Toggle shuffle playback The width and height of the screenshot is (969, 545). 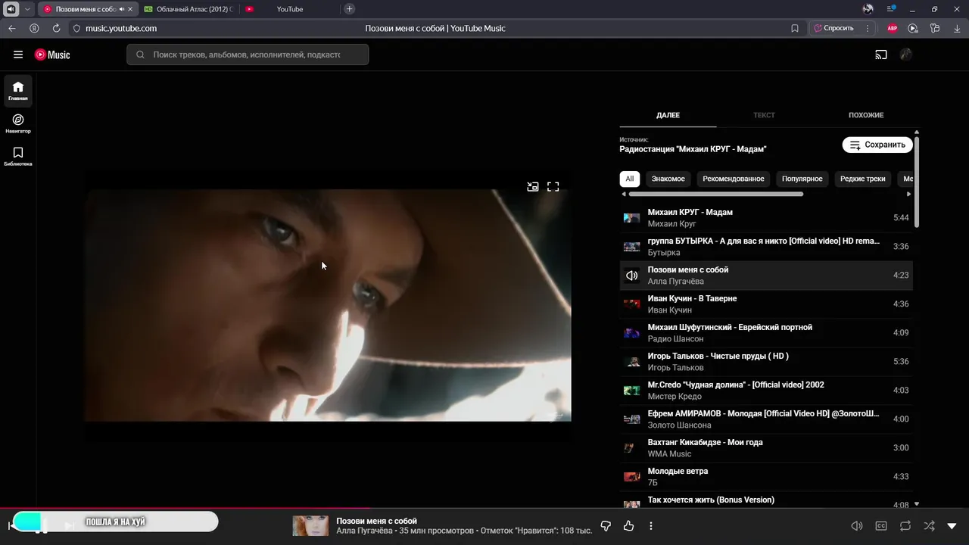click(x=929, y=526)
